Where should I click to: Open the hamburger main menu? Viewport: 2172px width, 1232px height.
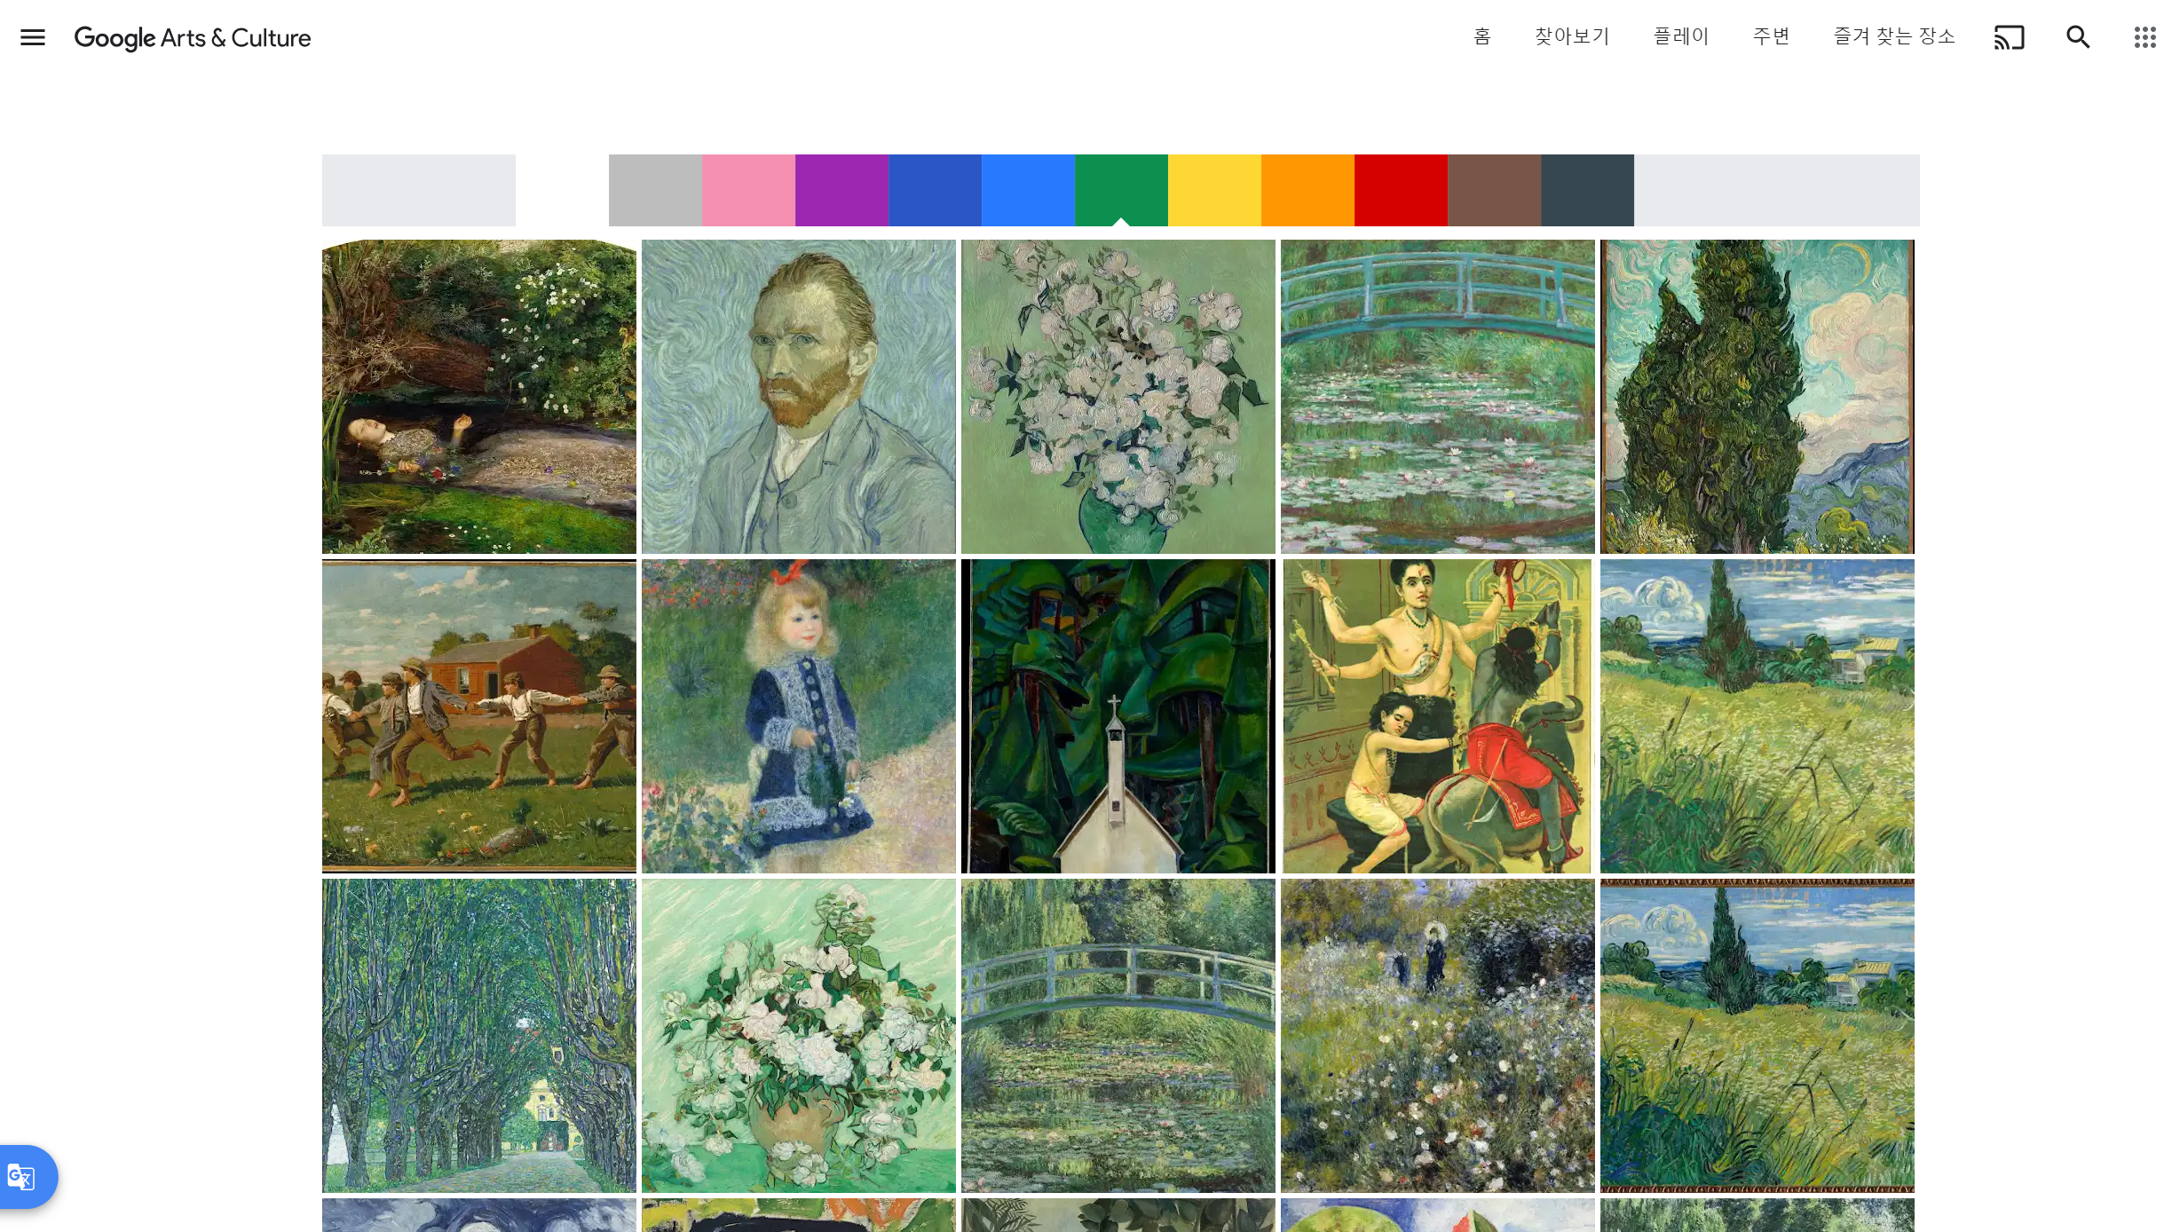pyautogui.click(x=33, y=37)
